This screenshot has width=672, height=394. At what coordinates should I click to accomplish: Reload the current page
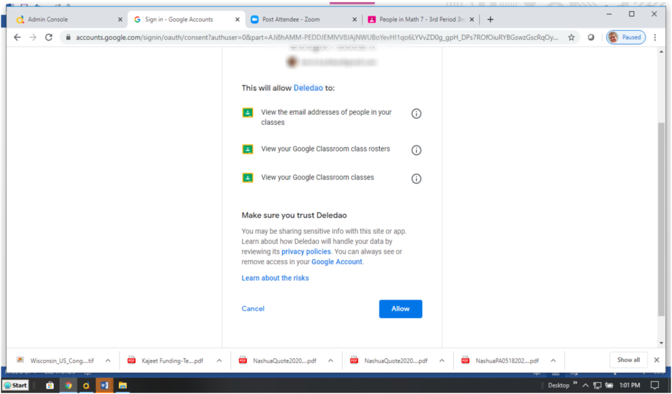(49, 37)
